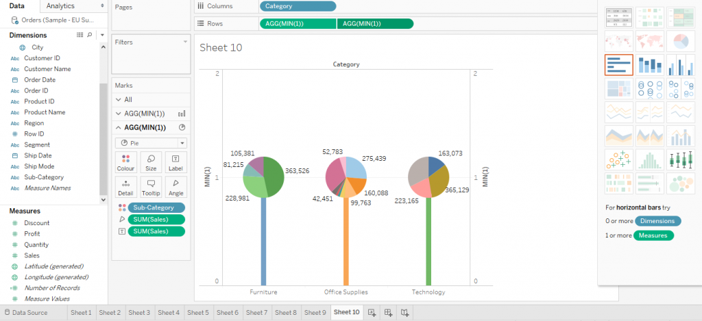Click the Colour button on Marks card

[125, 163]
